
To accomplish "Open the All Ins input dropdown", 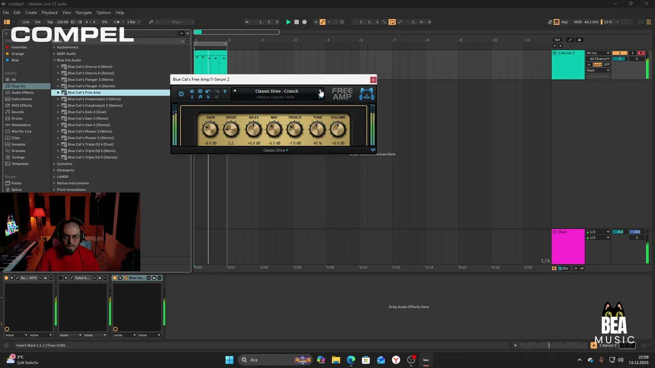I will coord(598,53).
